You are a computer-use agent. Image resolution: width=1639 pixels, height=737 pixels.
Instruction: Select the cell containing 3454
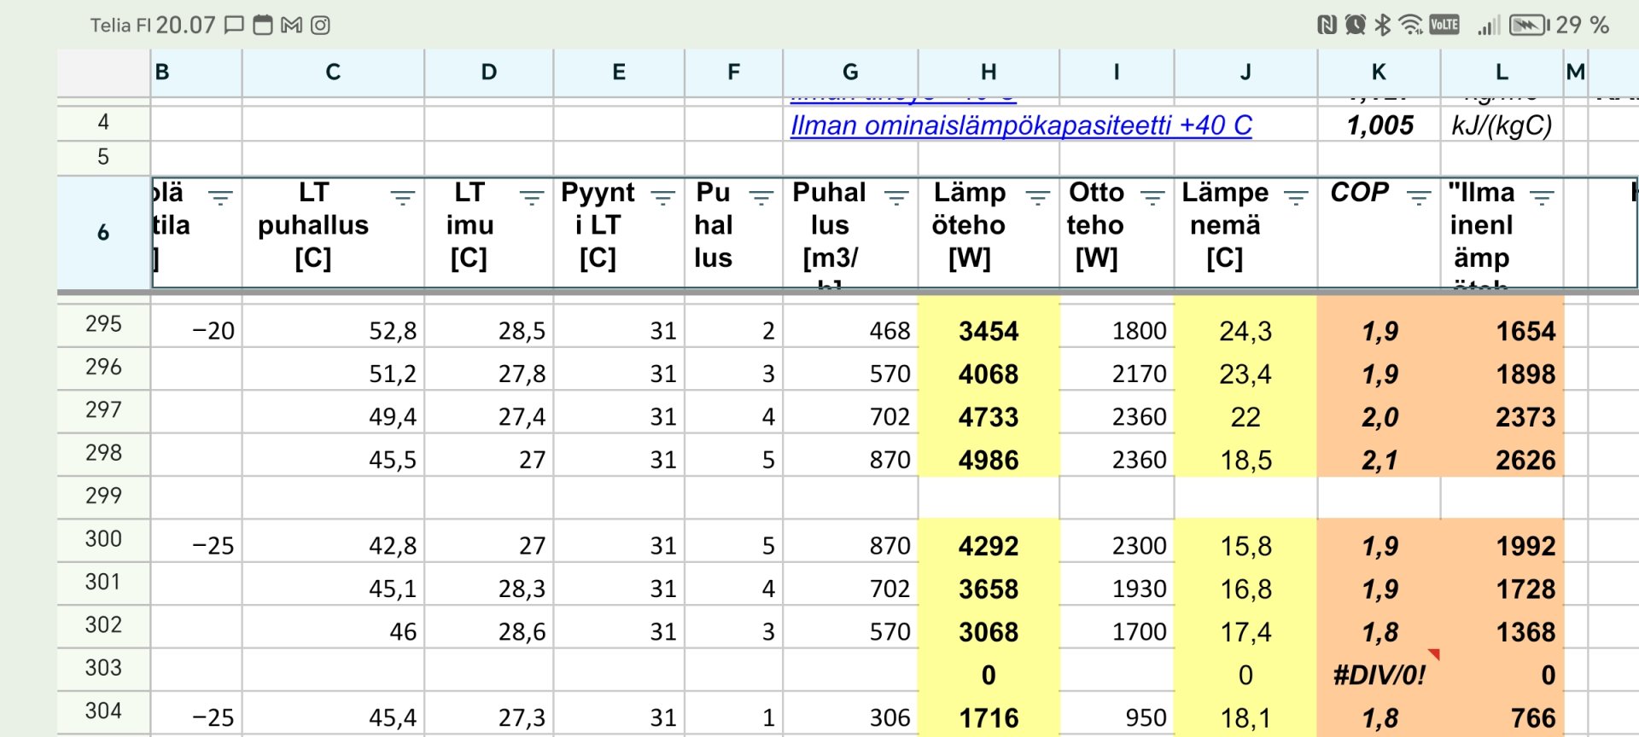coord(989,331)
